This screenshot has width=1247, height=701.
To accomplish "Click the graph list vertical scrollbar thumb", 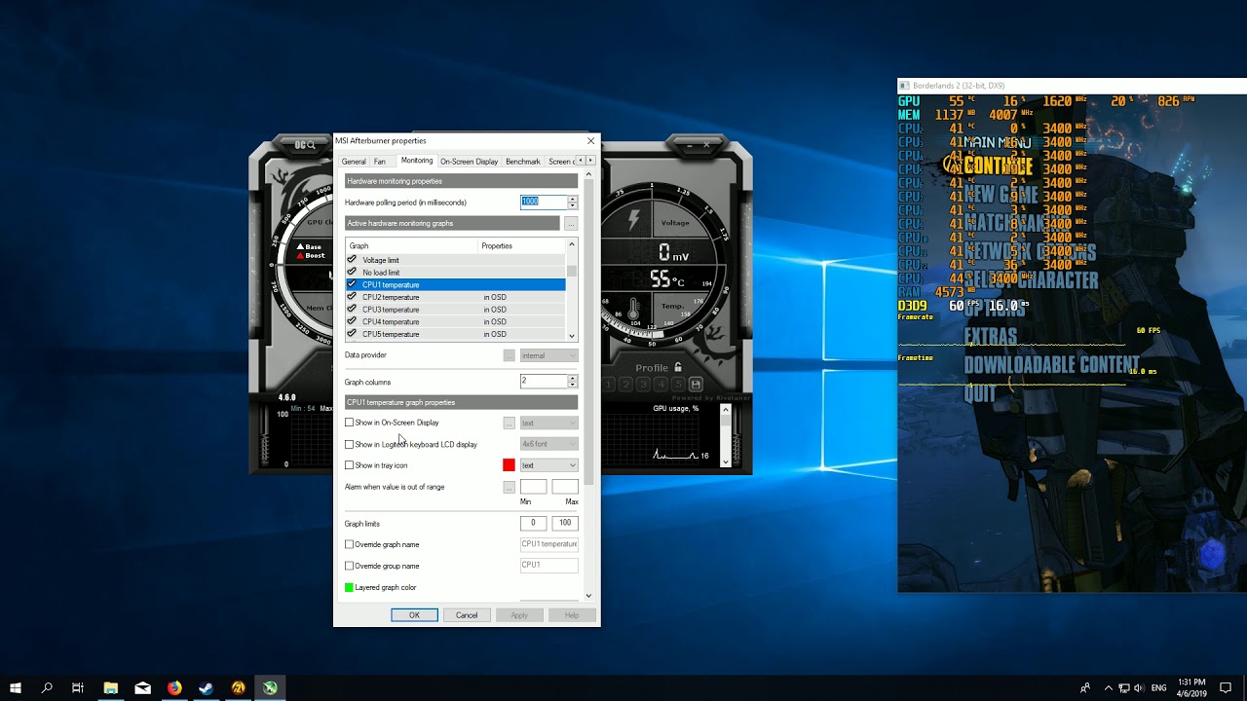I will tap(572, 272).
